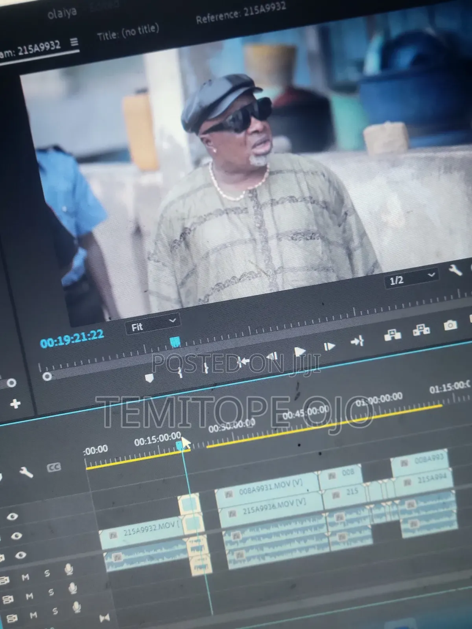This screenshot has height=629, width=472.
Task: Toggle visibility of the middle video track
Action: (16, 535)
